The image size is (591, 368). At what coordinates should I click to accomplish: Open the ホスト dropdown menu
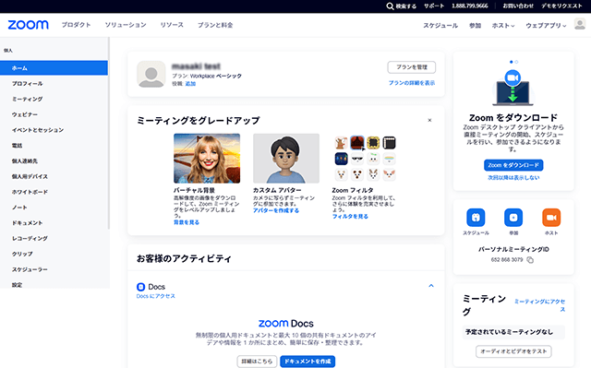click(503, 26)
